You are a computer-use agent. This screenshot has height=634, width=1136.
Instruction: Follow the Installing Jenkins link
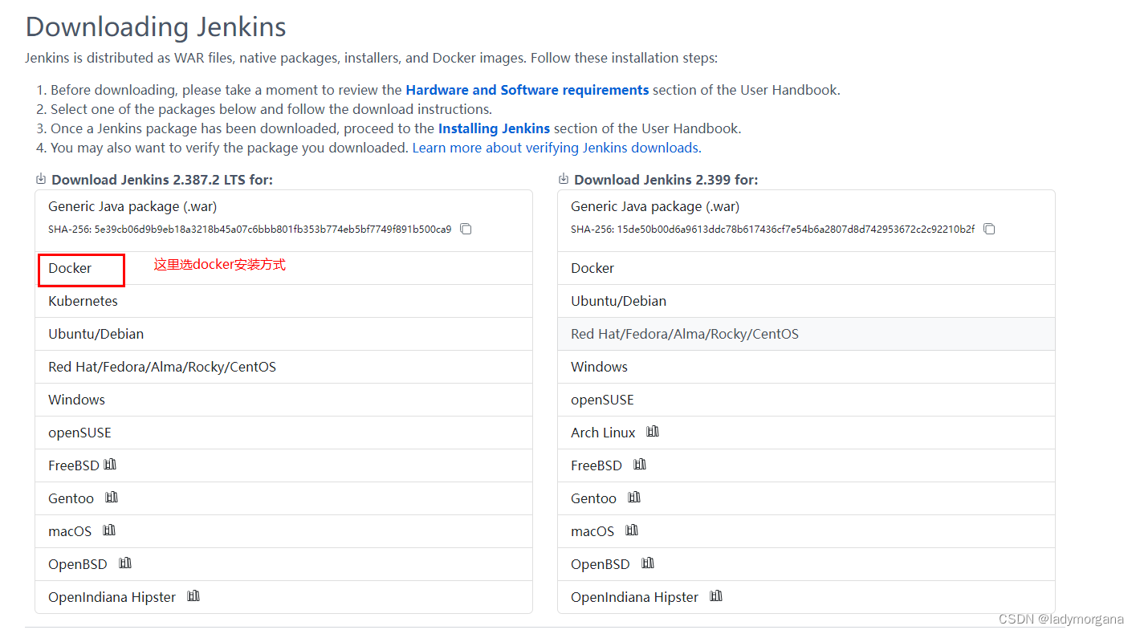pos(494,128)
